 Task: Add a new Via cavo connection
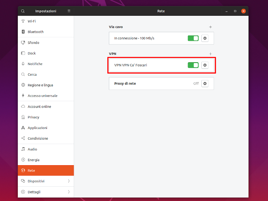point(210,27)
